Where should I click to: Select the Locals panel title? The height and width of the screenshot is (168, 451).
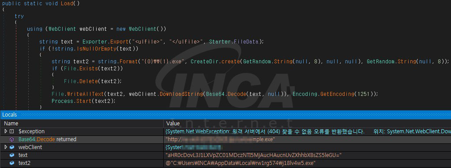coord(10,115)
